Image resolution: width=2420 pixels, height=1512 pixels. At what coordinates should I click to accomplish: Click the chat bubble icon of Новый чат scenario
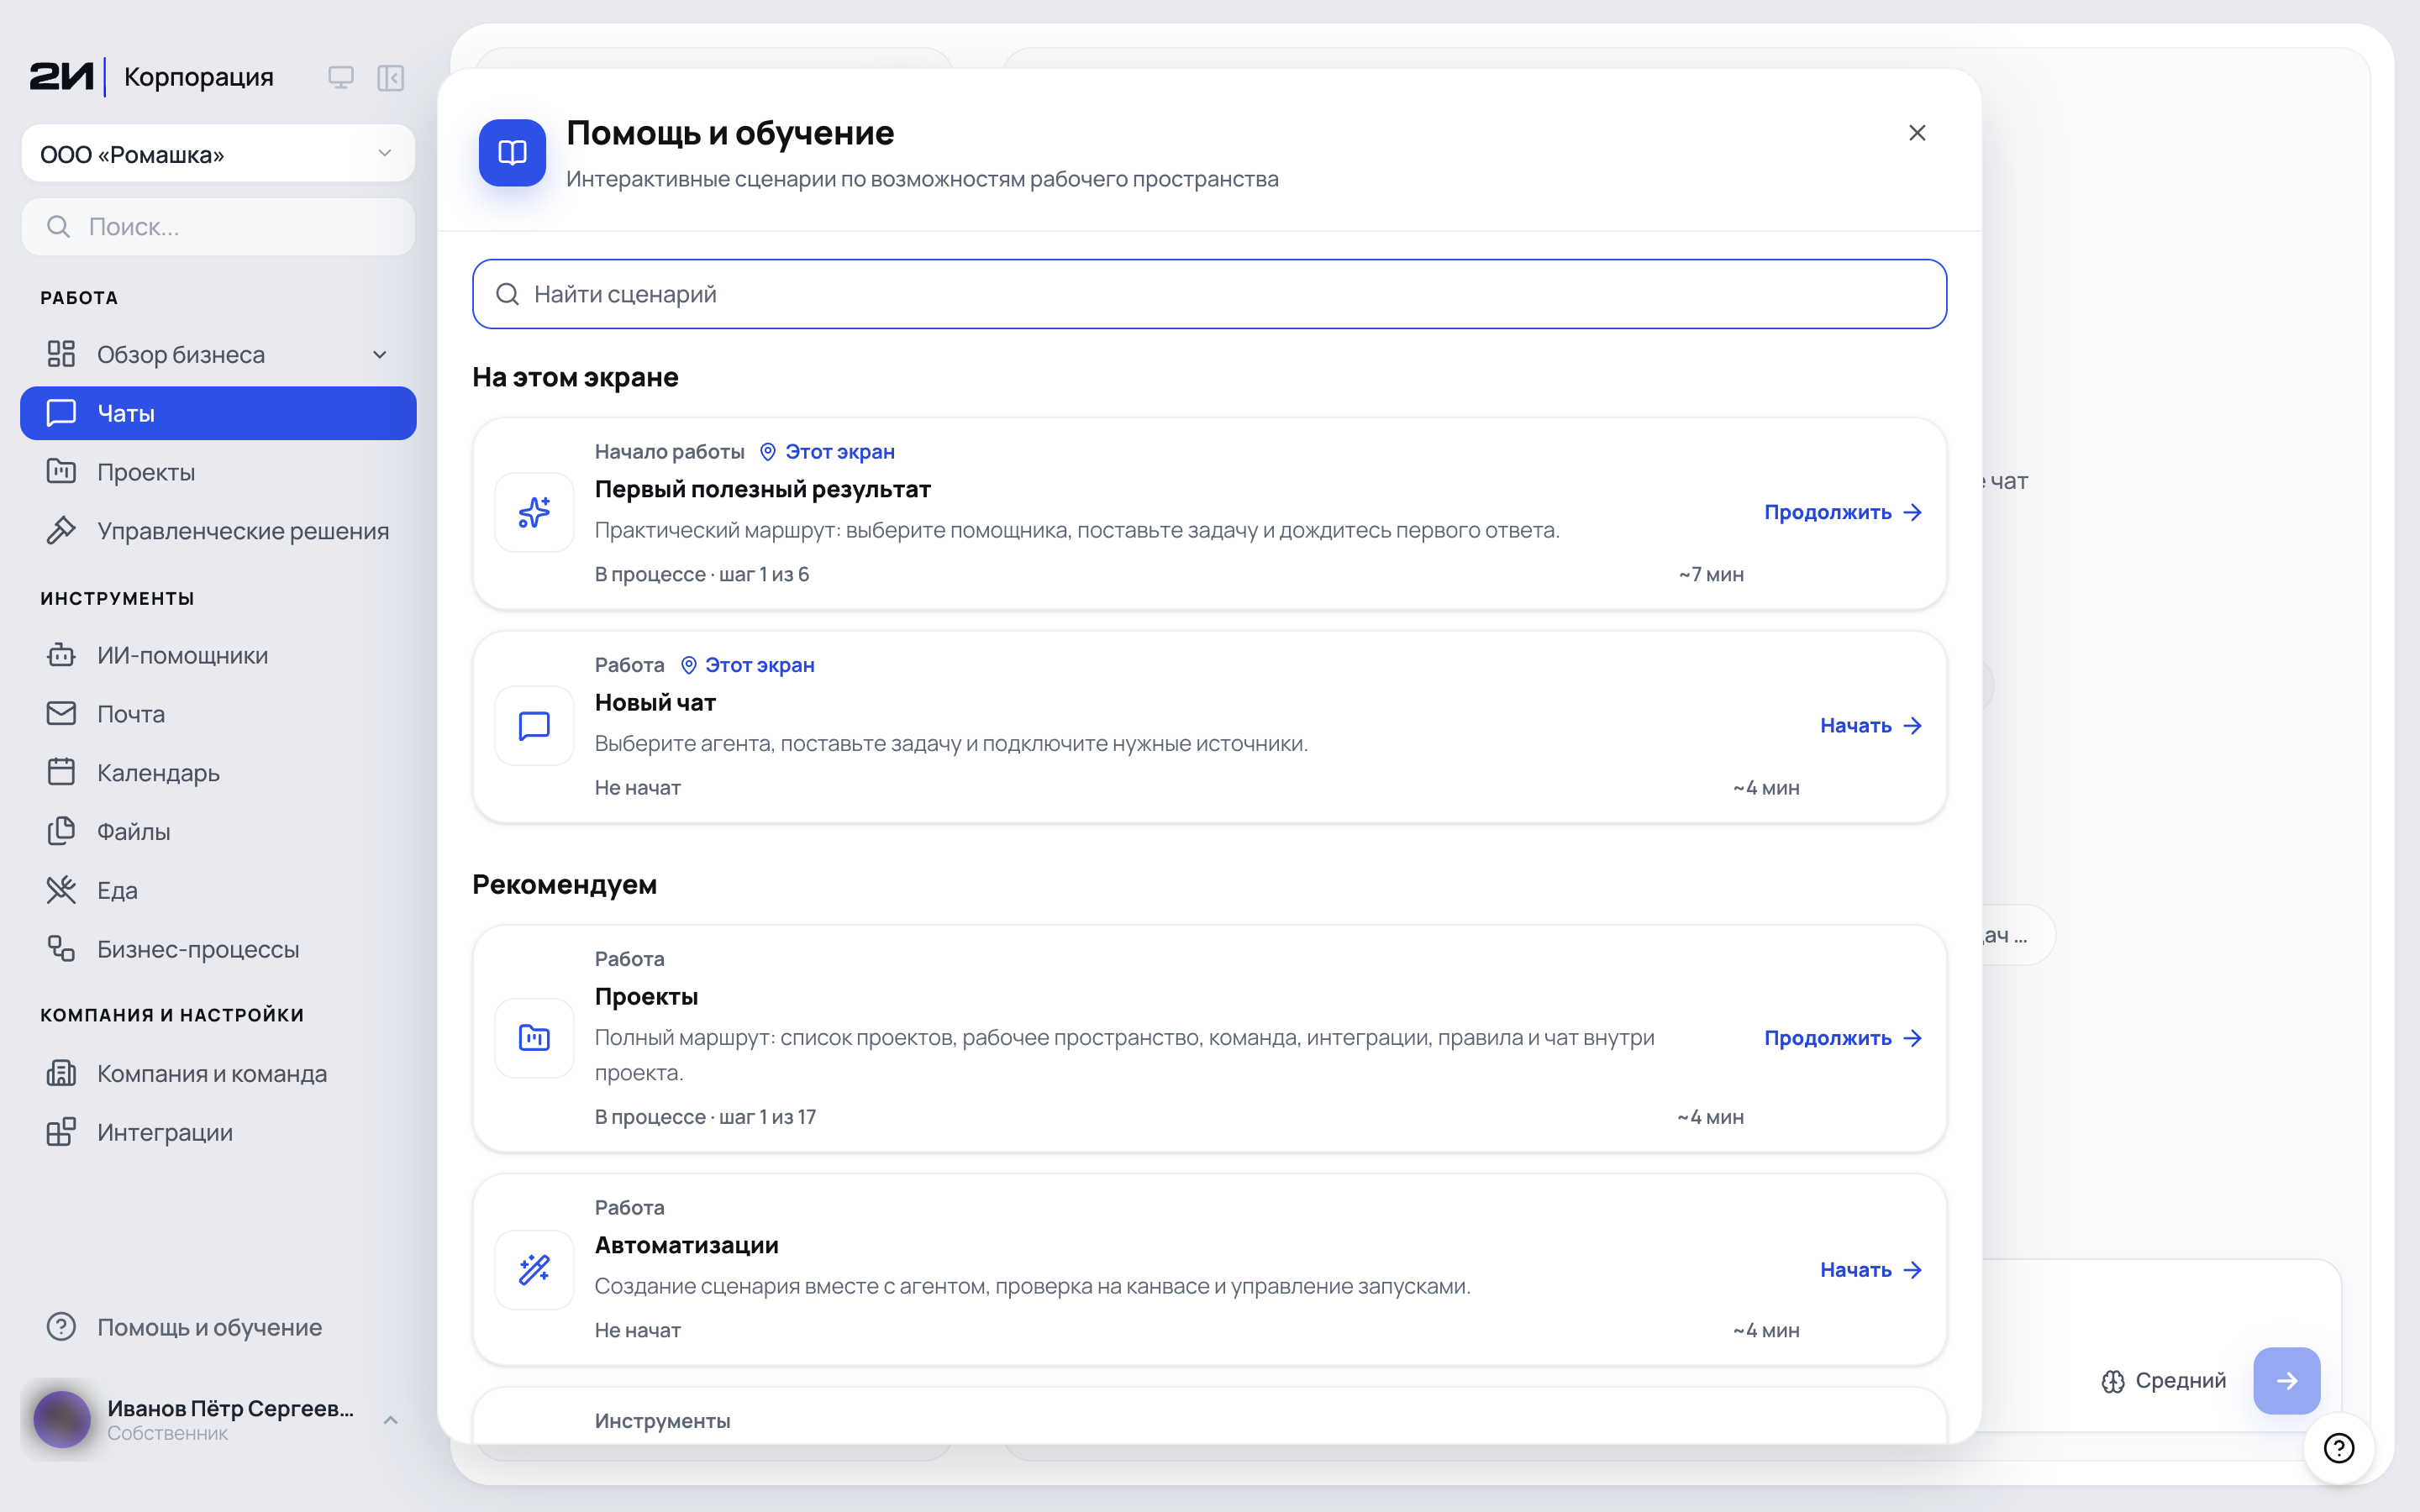(x=534, y=726)
